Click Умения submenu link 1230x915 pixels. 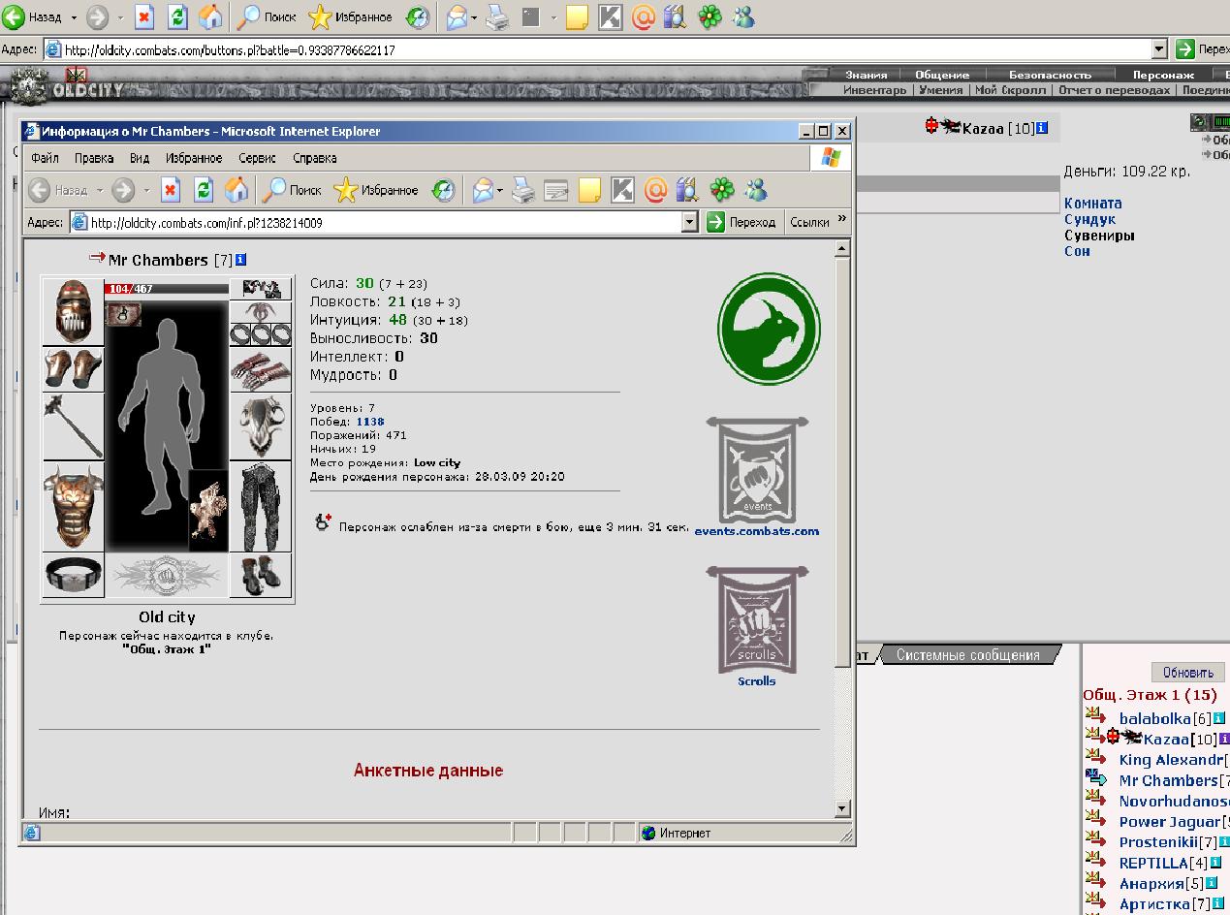pos(940,90)
